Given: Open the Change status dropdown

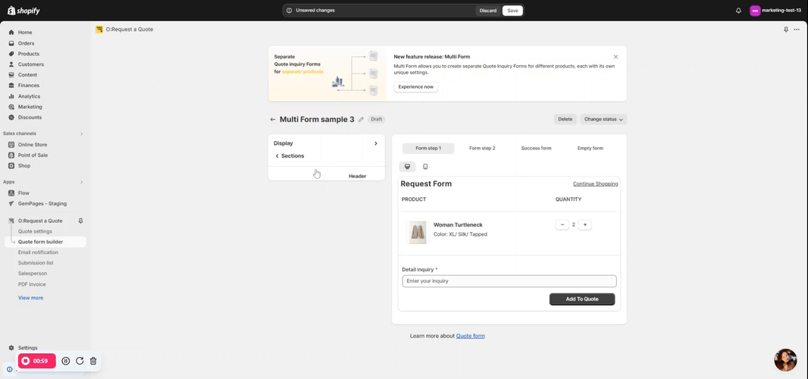Looking at the screenshot, I should (x=603, y=119).
